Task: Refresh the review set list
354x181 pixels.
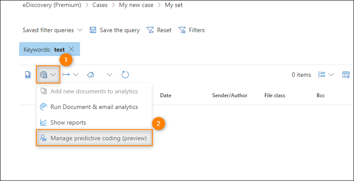Action: point(125,75)
